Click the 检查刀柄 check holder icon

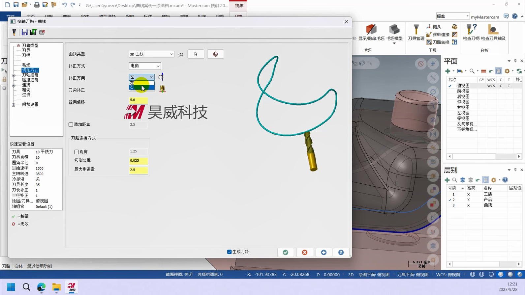[x=471, y=32]
